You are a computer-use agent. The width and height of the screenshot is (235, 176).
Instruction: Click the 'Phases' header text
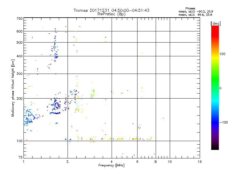click(x=190, y=9)
